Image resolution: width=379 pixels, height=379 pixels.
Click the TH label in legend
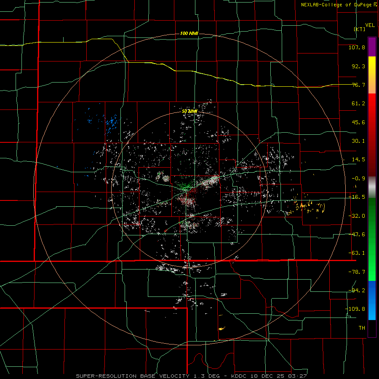tap(362, 328)
